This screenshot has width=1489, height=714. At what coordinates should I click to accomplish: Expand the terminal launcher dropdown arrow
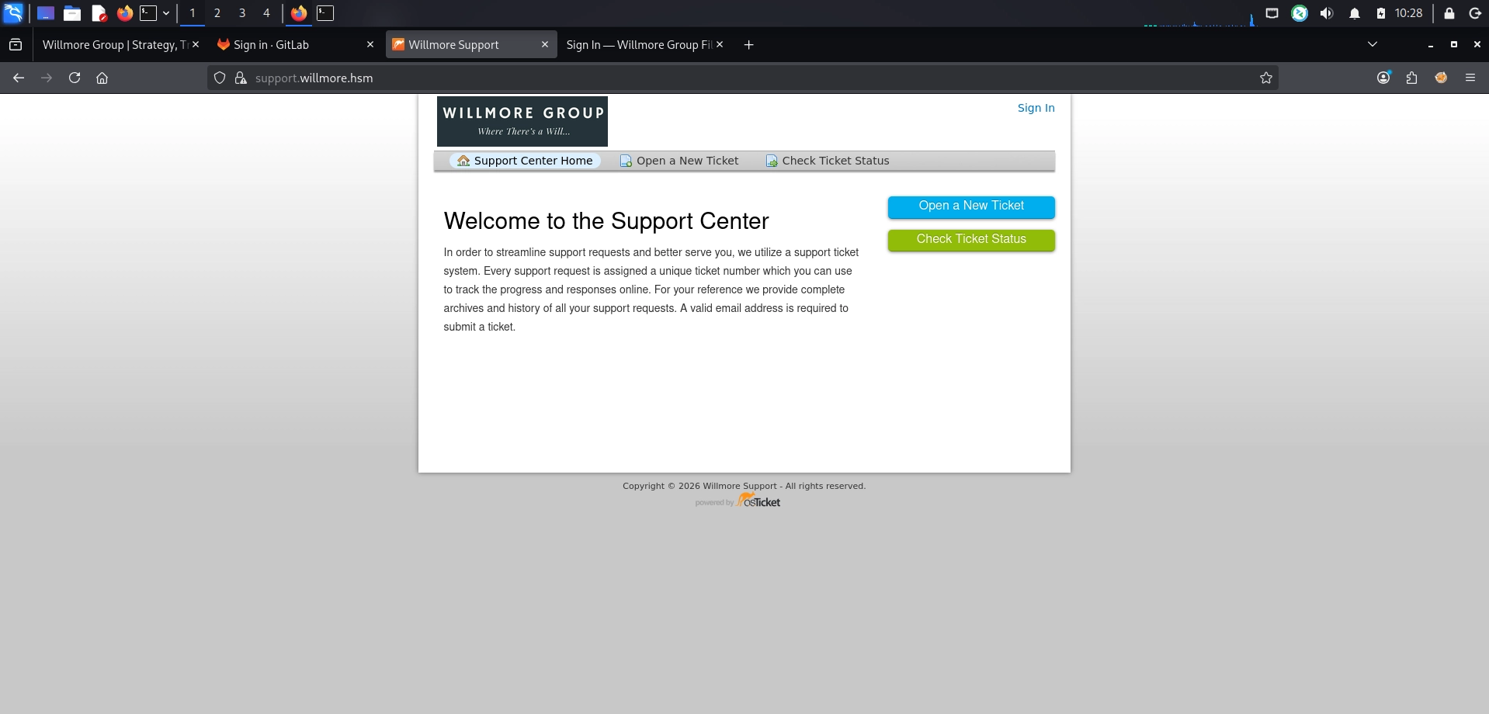click(166, 13)
